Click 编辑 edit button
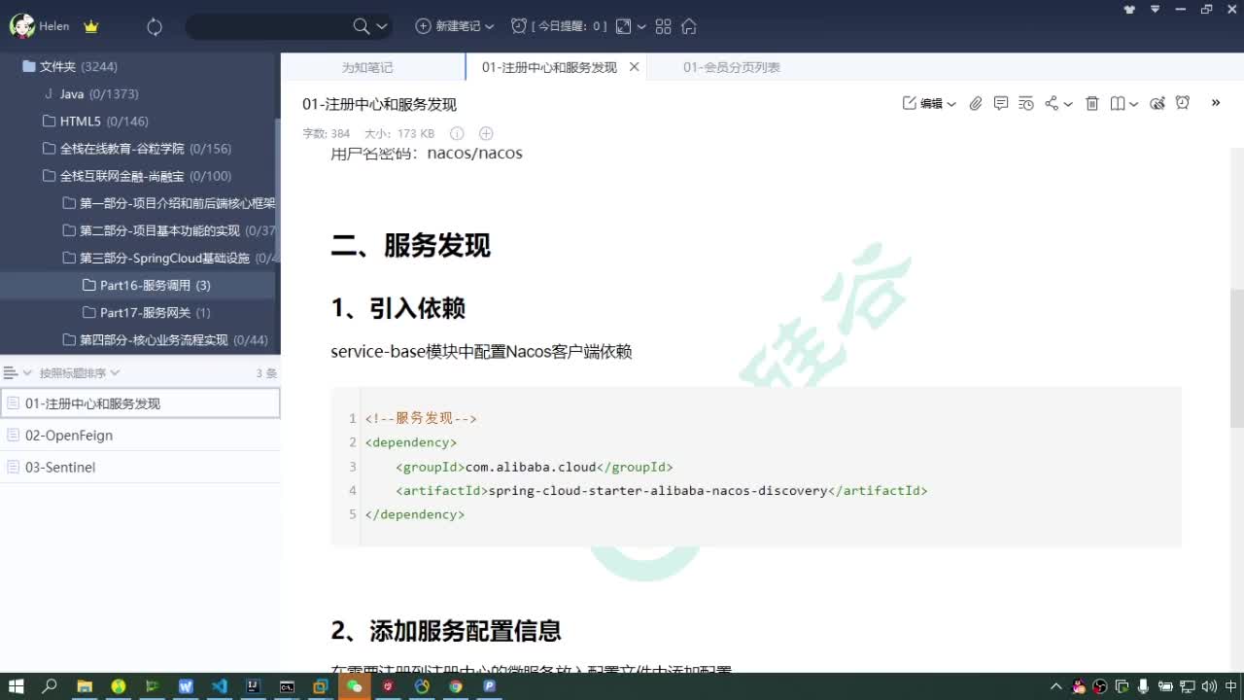Image resolution: width=1244 pixels, height=700 pixels. pyautogui.click(x=923, y=103)
